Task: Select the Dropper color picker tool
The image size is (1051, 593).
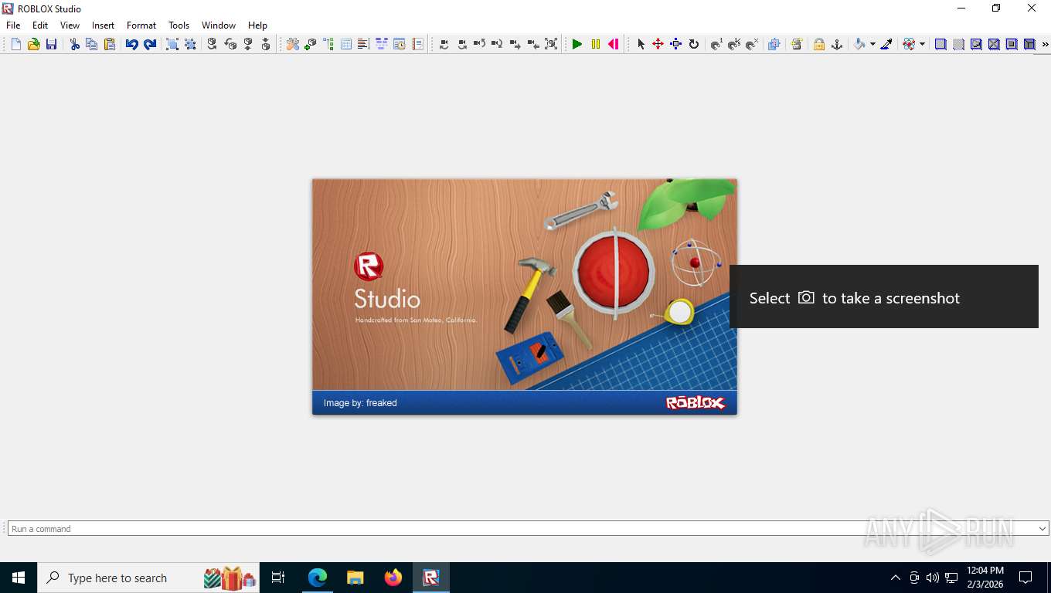Action: [887, 45]
